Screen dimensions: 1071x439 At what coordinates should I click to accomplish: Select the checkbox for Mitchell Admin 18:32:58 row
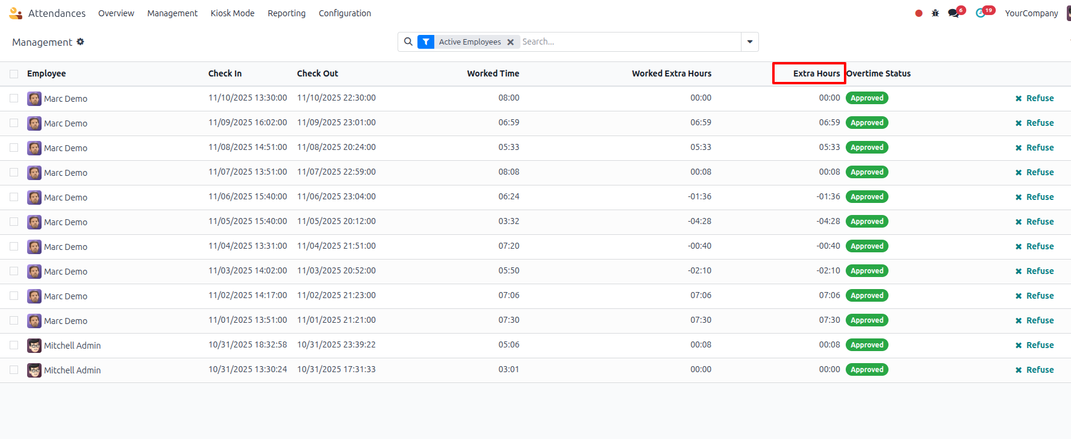pyautogui.click(x=14, y=345)
